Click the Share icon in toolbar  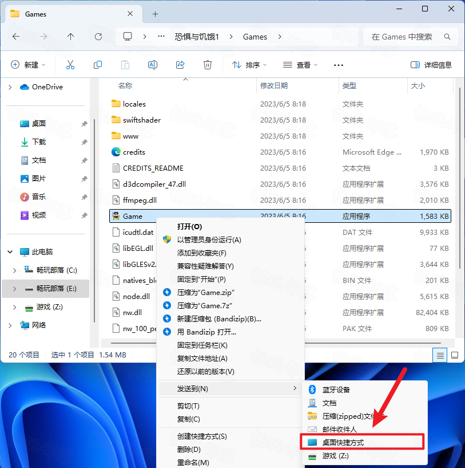point(180,65)
